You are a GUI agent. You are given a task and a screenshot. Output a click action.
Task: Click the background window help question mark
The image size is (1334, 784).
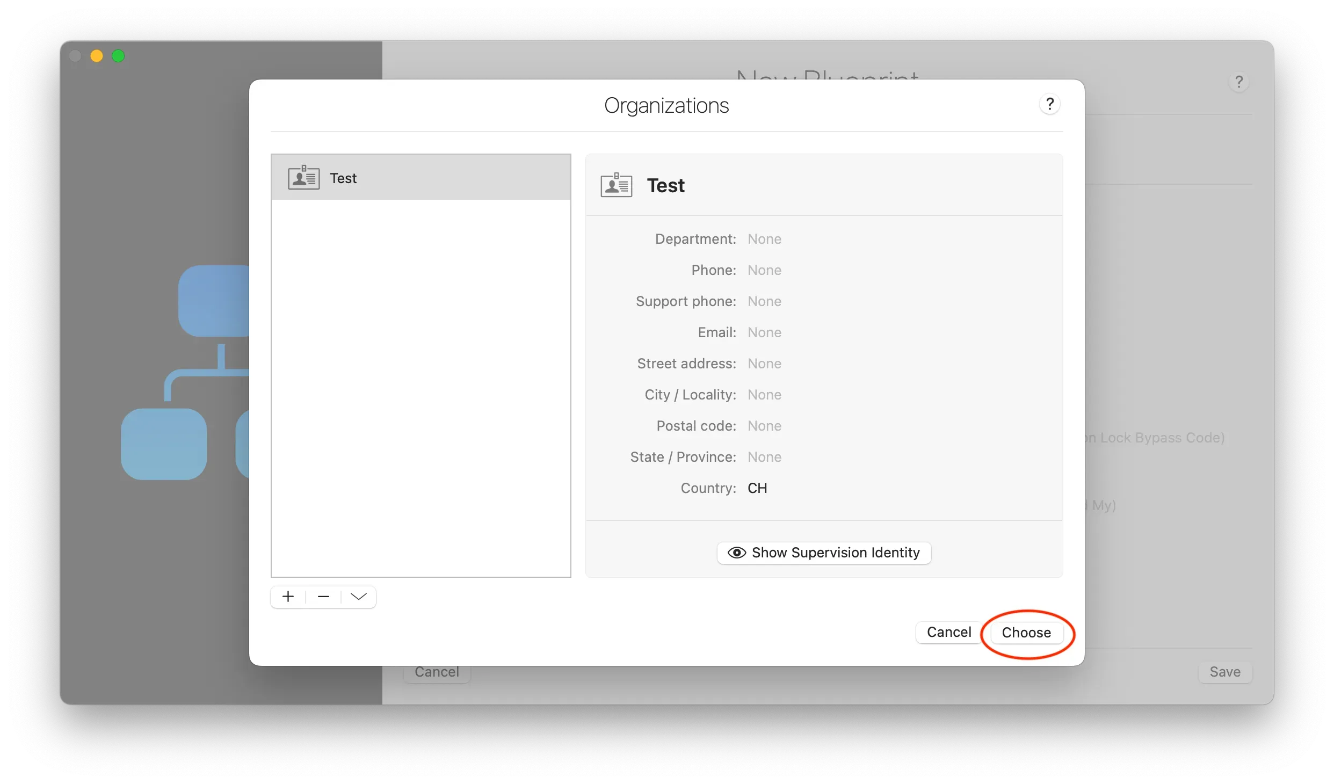[1238, 82]
